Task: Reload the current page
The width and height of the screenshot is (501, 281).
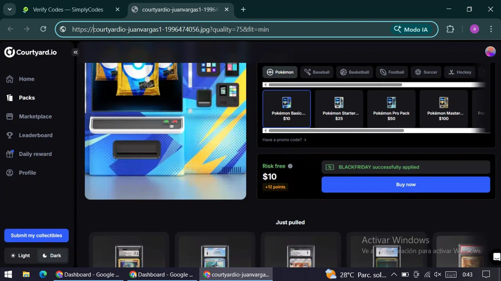Action: point(43,29)
